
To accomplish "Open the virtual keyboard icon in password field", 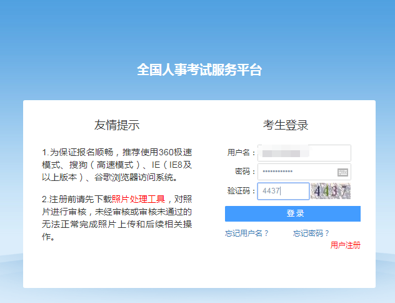I will point(342,172).
